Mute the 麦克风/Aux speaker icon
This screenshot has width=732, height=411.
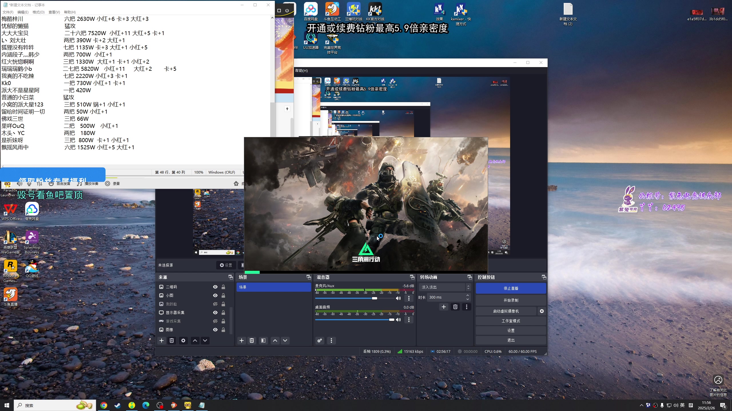(398, 298)
